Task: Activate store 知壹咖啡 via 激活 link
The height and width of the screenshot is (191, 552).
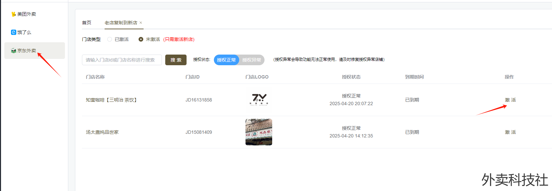Action: [510, 100]
